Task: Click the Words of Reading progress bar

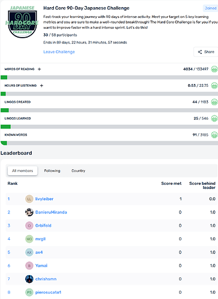Action: 109,77
